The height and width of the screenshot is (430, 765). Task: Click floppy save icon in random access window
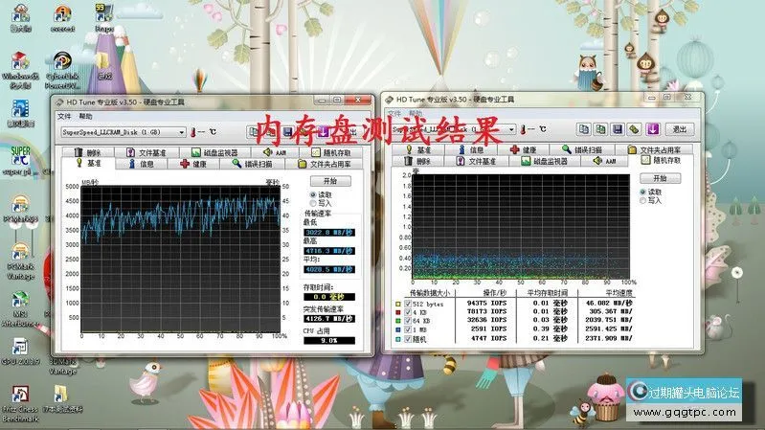click(x=618, y=129)
